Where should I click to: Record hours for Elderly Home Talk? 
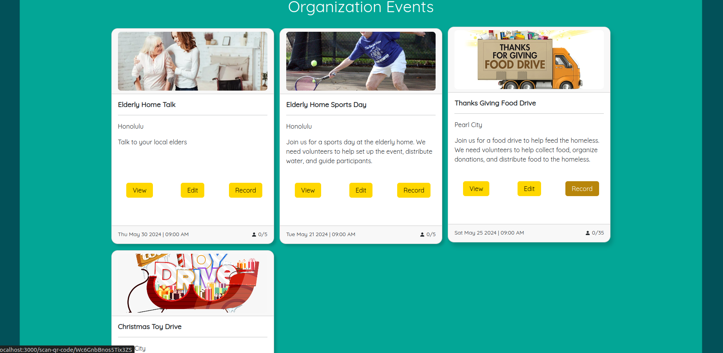coord(245,190)
